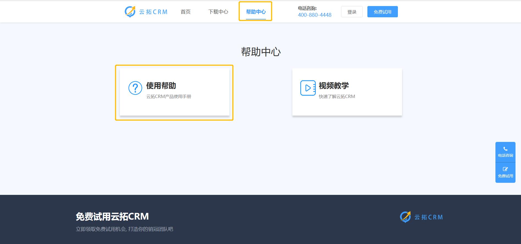Click the 登录 button
The image size is (521, 244).
352,12
